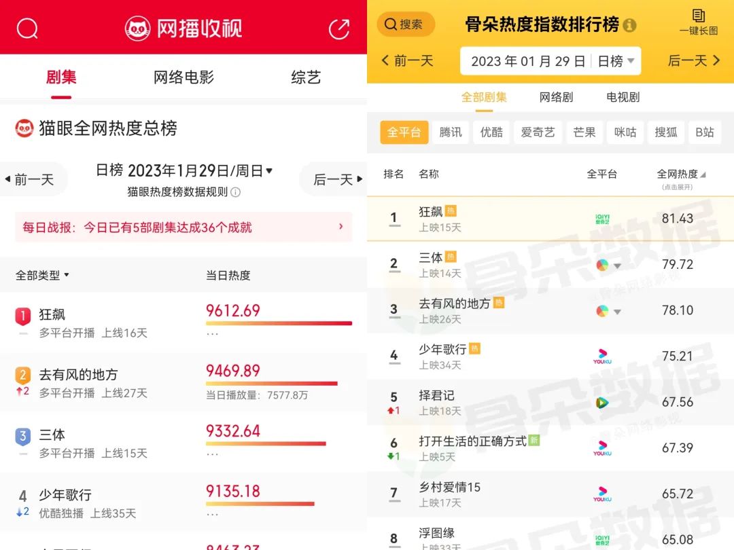Select the 爱奇艺 platform filter

click(538, 132)
